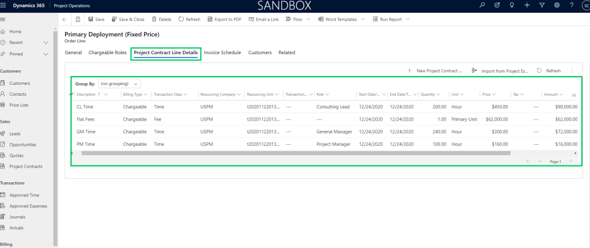
Task: Open the Chargeable Roles tab
Action: (x=107, y=52)
